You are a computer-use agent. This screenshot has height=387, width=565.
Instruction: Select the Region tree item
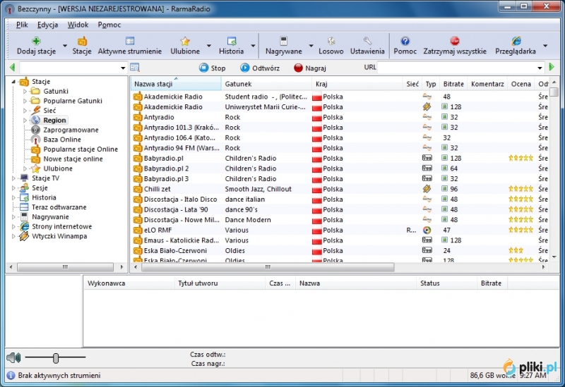(54, 120)
